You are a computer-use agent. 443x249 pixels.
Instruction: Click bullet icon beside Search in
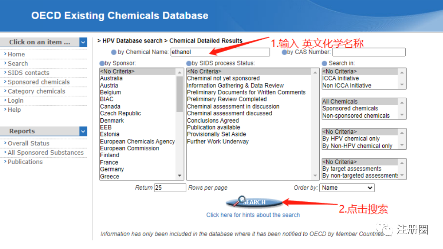[325, 63]
